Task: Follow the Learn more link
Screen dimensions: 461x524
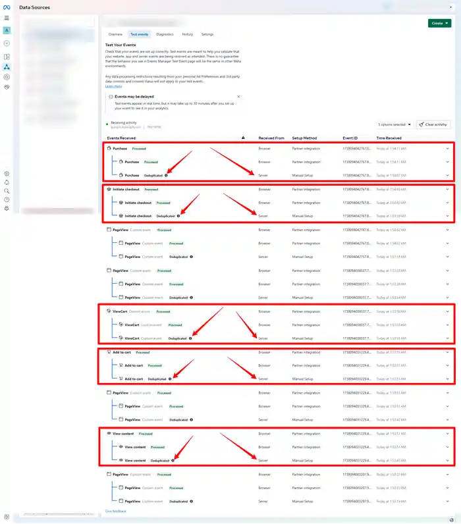Action: pyautogui.click(x=114, y=86)
